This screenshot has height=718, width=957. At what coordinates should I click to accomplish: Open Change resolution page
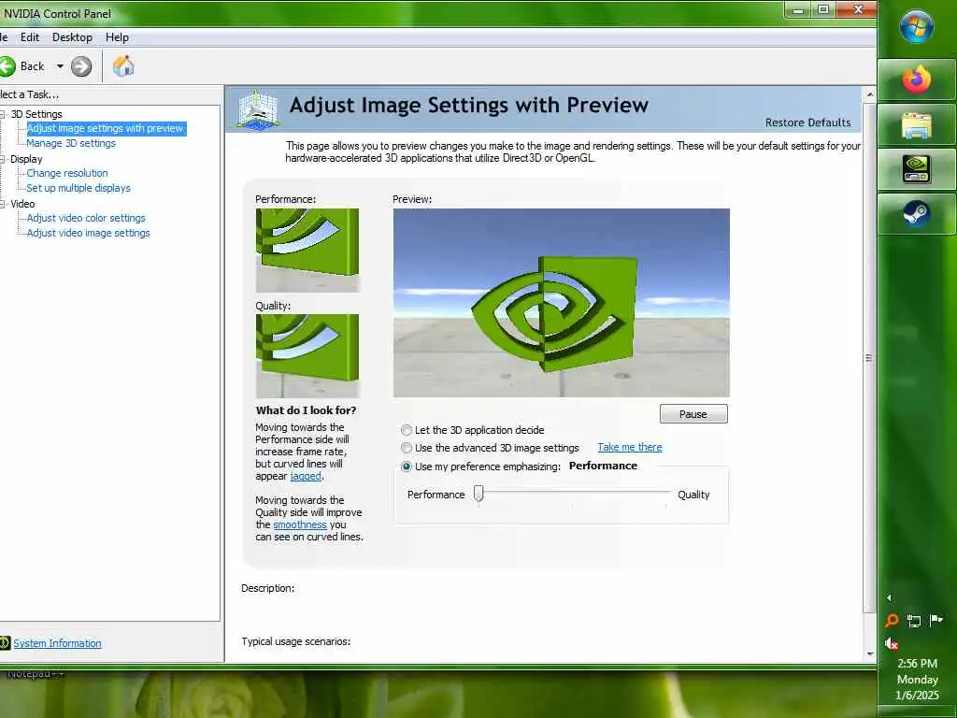point(67,173)
